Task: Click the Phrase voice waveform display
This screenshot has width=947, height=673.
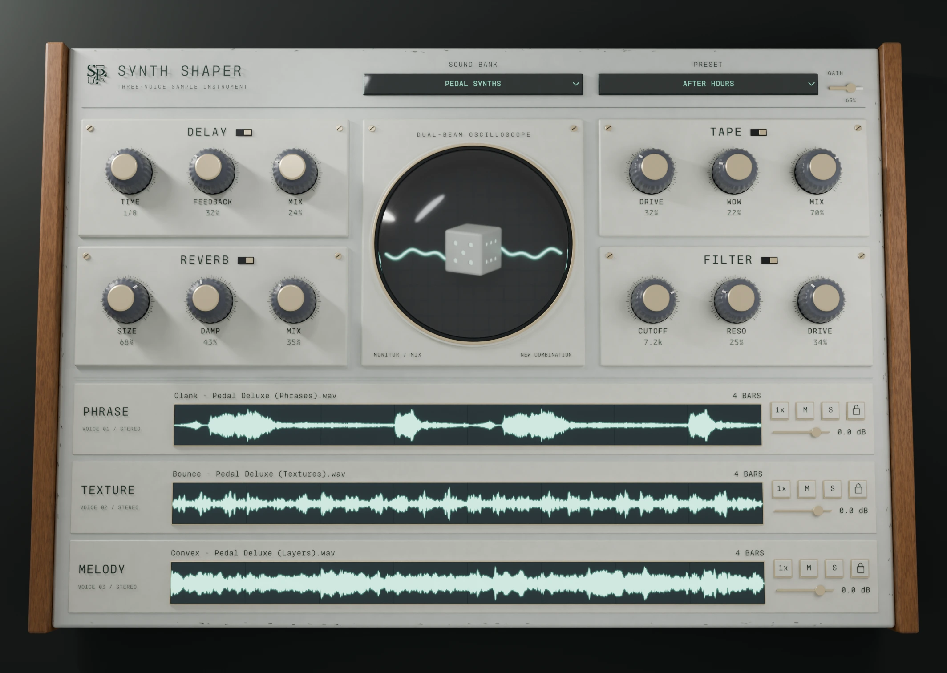Action: [x=467, y=425]
